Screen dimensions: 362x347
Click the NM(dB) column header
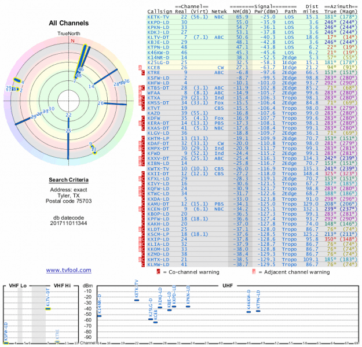[x=242, y=12]
